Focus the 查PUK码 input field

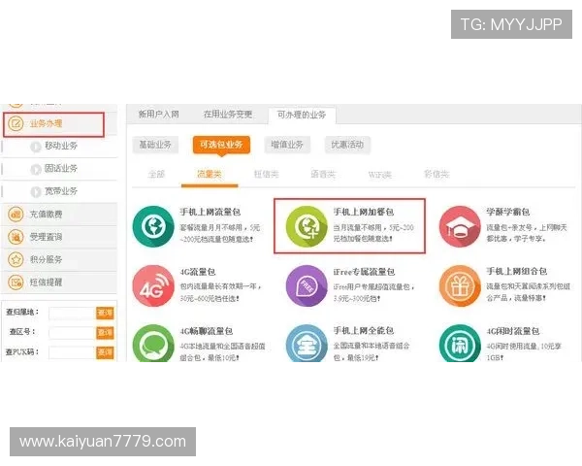(73, 352)
